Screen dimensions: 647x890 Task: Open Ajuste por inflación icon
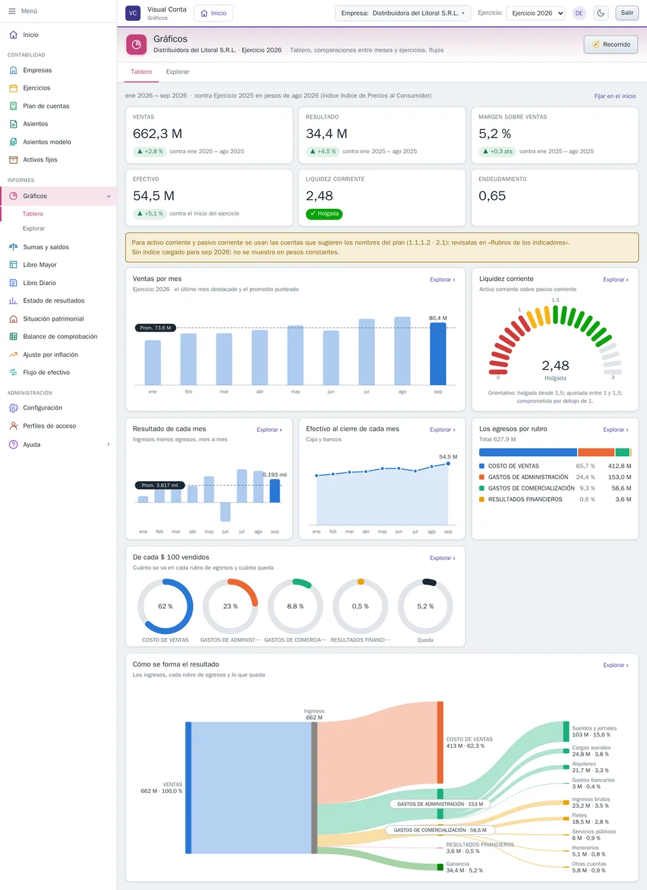(13, 354)
